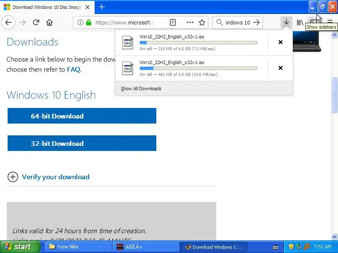Start the 32-bit Download

pyautogui.click(x=82, y=143)
